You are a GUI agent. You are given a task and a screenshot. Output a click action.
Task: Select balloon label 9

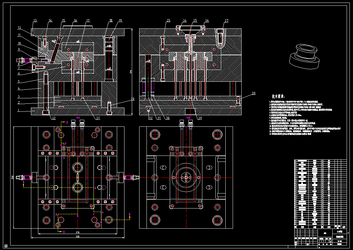point(19,49)
